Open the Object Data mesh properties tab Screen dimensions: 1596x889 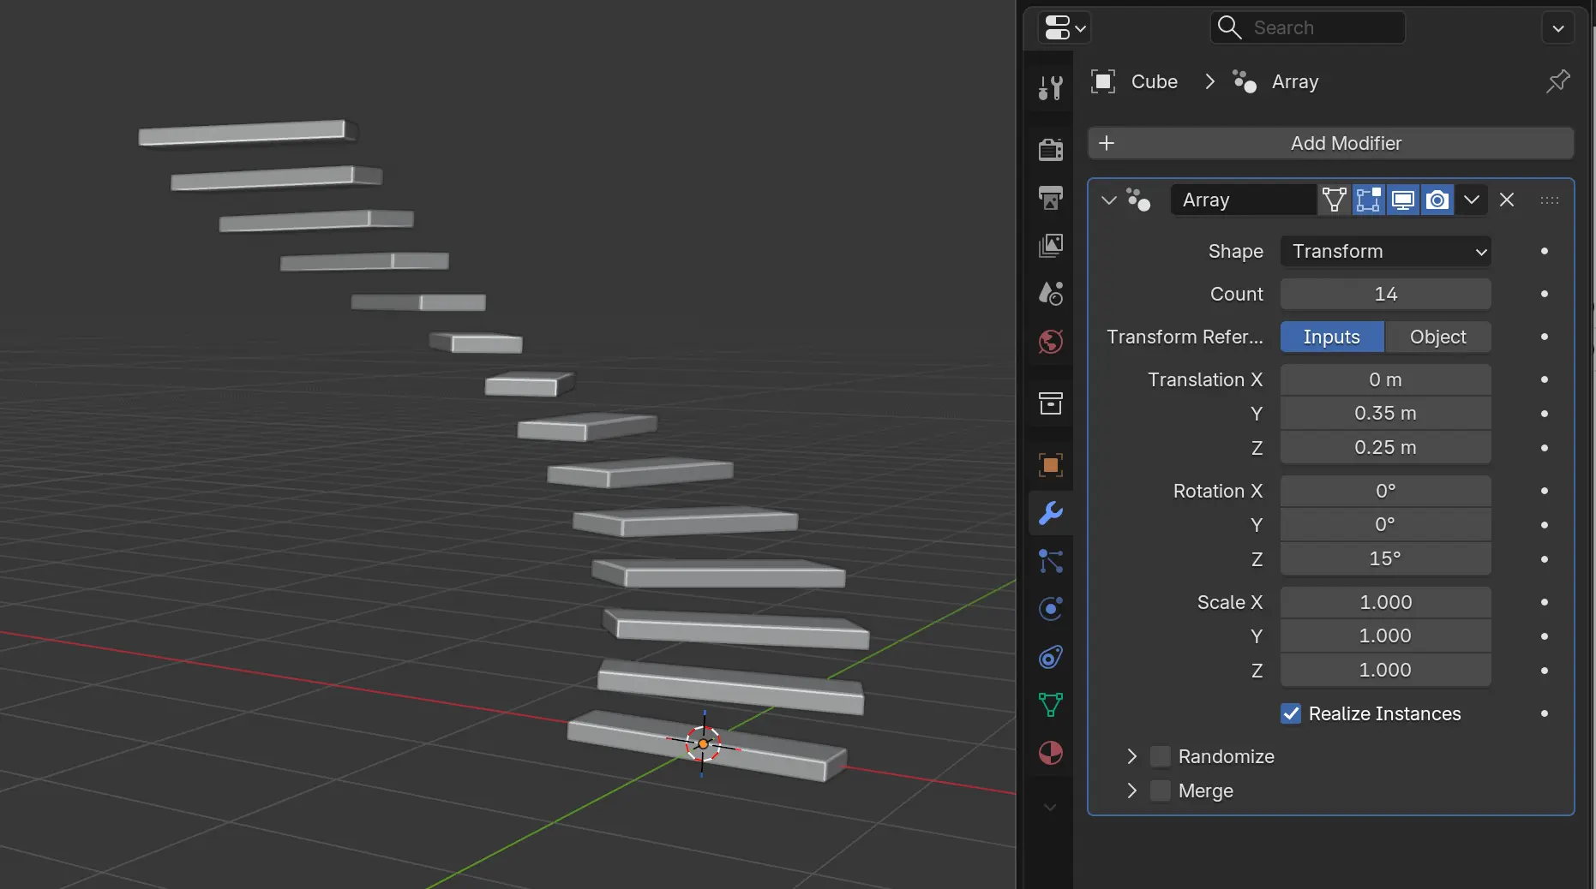pos(1051,705)
